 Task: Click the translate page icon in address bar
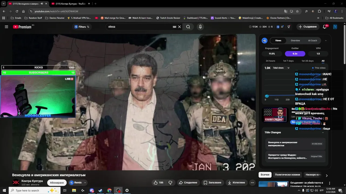point(286,11)
